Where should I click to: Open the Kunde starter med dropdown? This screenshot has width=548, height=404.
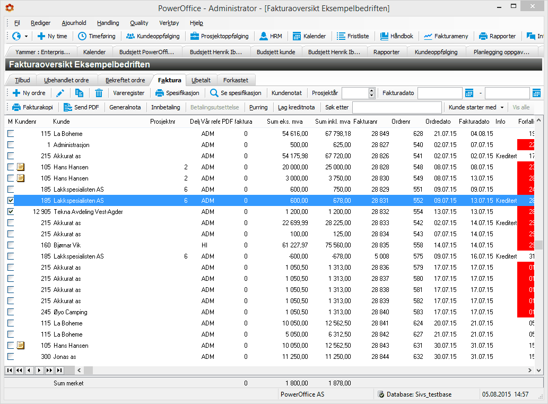tap(476, 107)
